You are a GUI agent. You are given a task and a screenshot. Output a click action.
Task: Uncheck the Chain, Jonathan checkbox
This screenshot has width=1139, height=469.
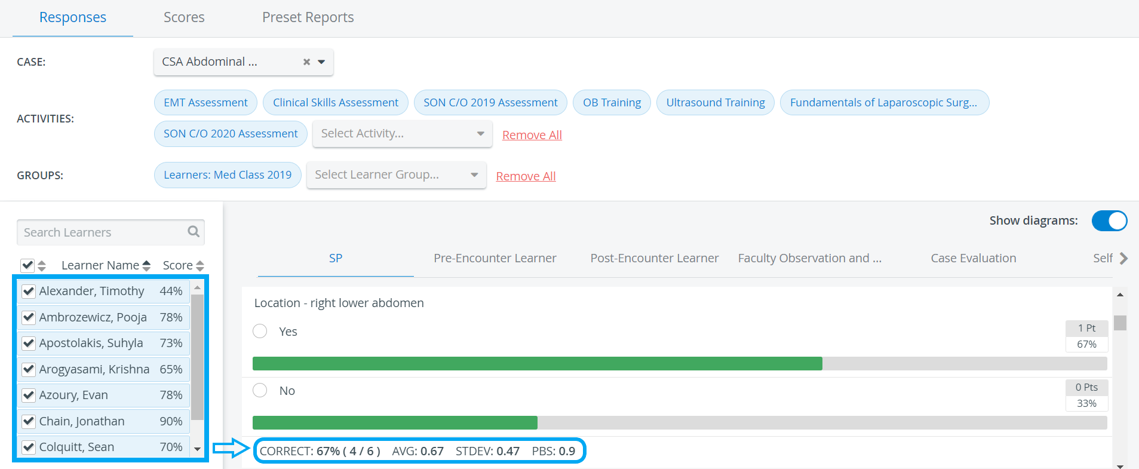pos(28,421)
